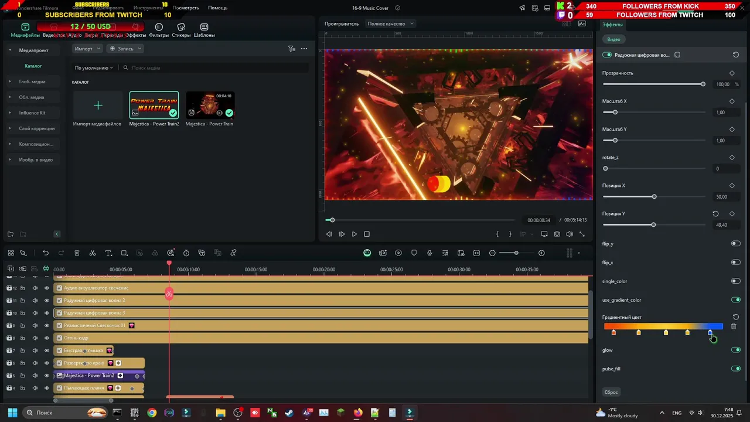Enable the single_color switch
Screen dimensions: 750x422
(736, 281)
